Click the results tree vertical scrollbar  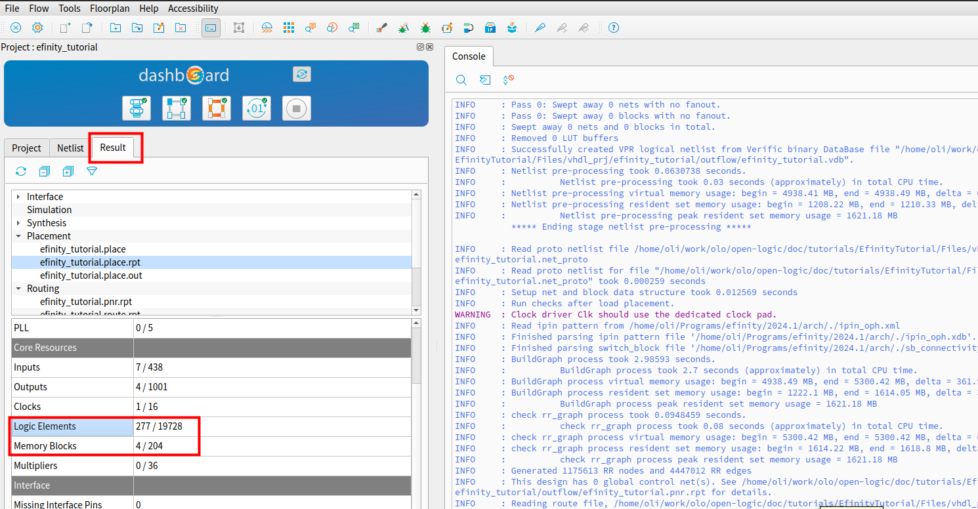point(416,252)
